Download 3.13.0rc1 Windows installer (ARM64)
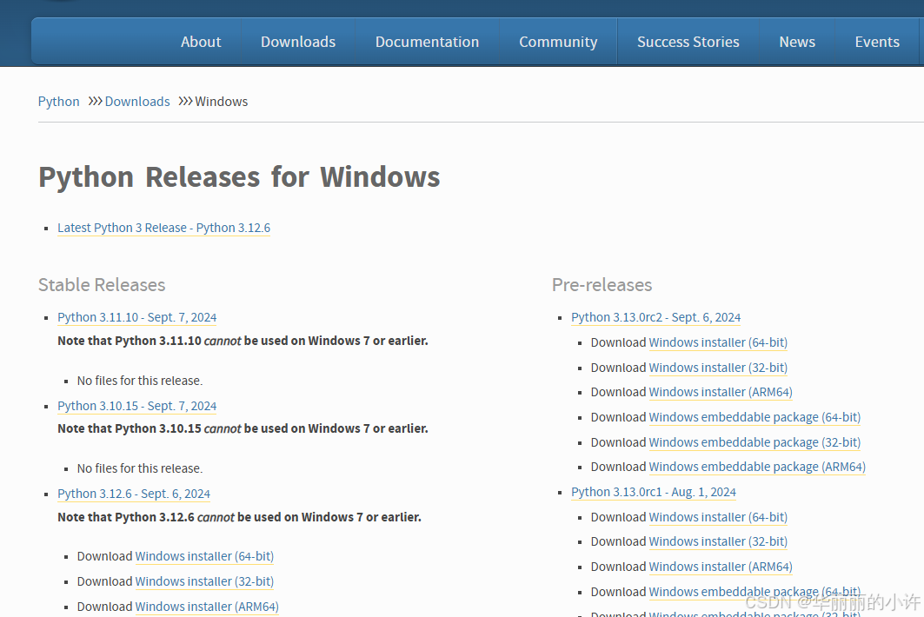The height and width of the screenshot is (617, 924). point(720,567)
